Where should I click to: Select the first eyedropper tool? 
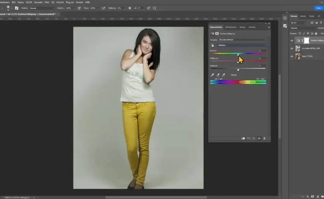[x=212, y=75]
